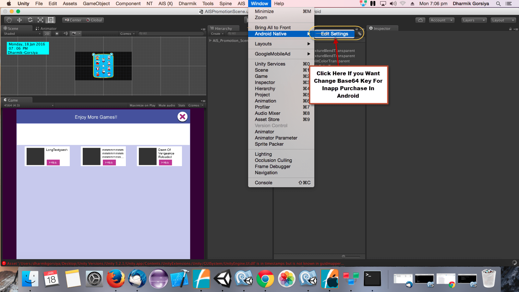Select the Move tool
The height and width of the screenshot is (292, 519).
(x=19, y=20)
